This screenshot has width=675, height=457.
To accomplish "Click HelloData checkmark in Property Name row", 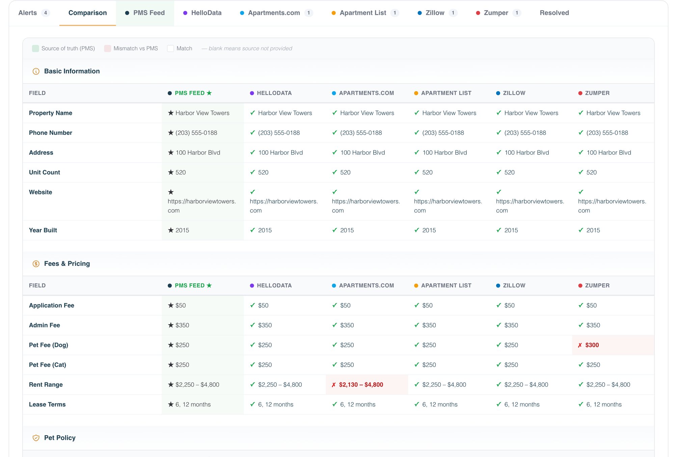I will pyautogui.click(x=252, y=113).
